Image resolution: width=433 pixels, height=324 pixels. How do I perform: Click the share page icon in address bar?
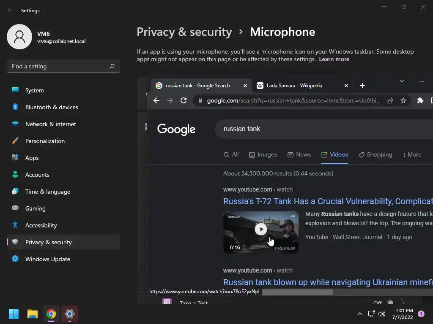[x=389, y=100]
